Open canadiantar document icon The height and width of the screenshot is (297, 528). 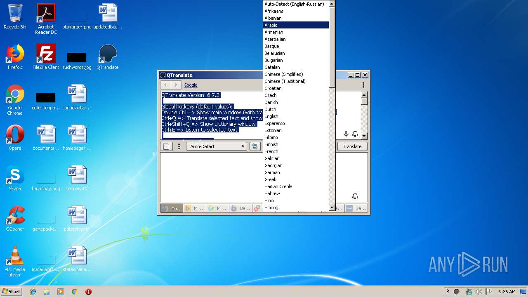point(77,97)
